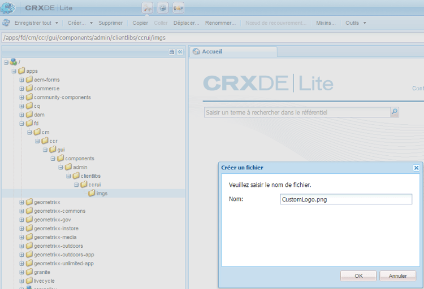Click the Accueil tab home icon
Screen dimensions: 424x289
click(196, 51)
